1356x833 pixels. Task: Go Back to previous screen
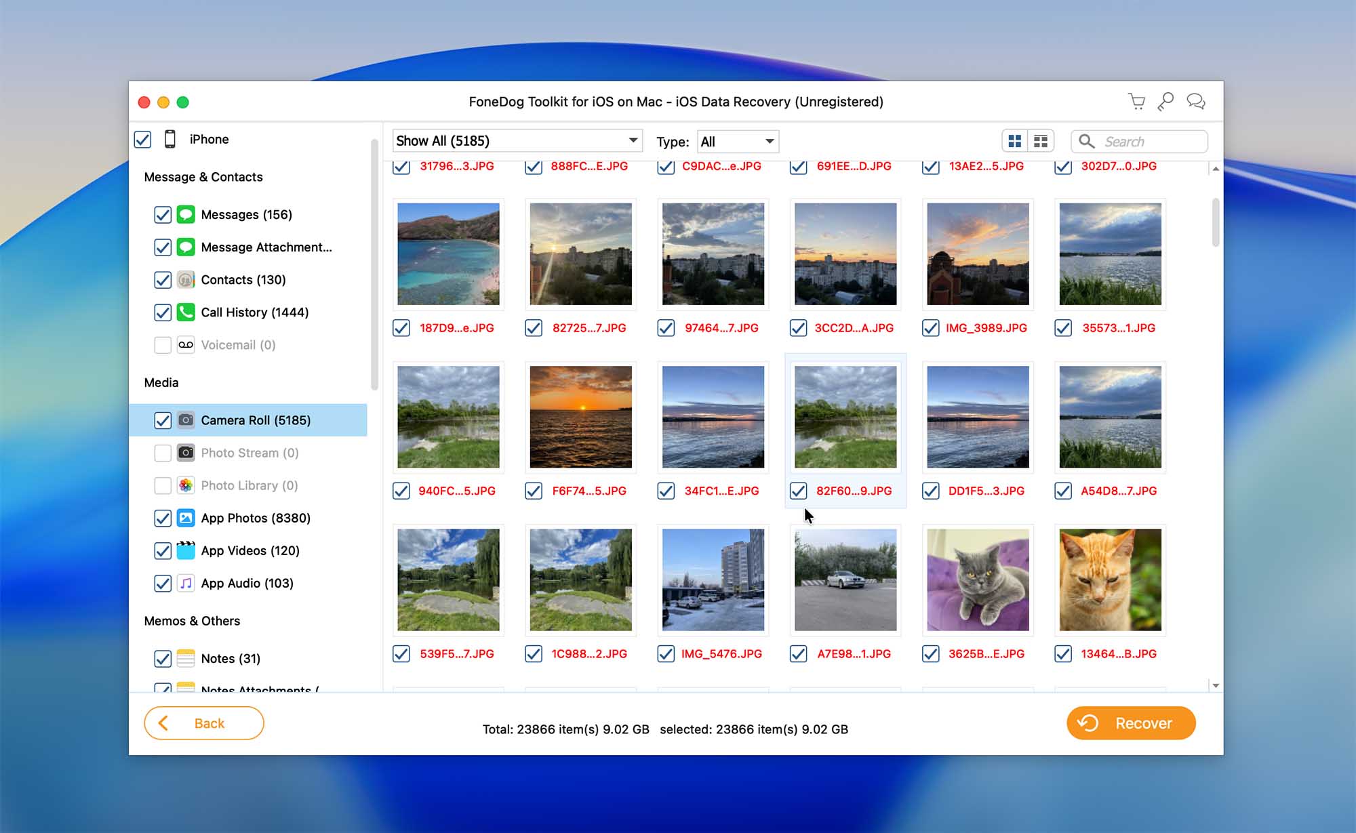203,723
